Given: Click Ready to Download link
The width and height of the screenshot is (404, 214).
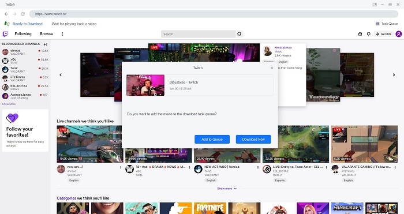Looking at the screenshot, I should point(28,24).
